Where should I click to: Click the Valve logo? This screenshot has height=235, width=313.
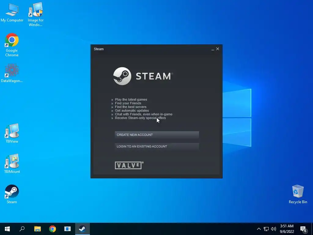(129, 165)
